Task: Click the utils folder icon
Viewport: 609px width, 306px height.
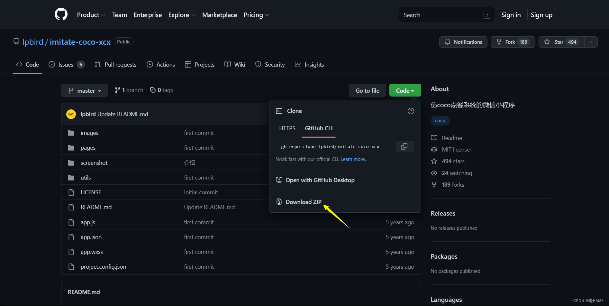Action: coord(71,178)
